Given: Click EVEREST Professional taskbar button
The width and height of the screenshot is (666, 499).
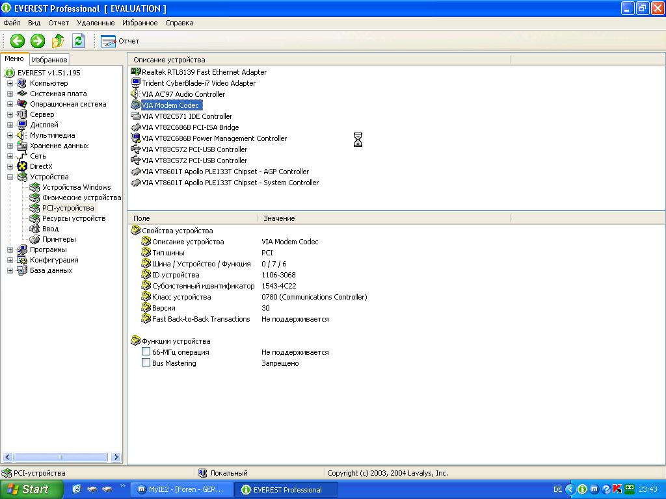Looking at the screenshot, I should [286, 489].
